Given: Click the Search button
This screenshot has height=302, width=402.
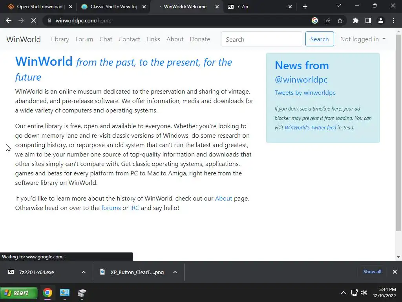Looking at the screenshot, I should pyautogui.click(x=320, y=39).
